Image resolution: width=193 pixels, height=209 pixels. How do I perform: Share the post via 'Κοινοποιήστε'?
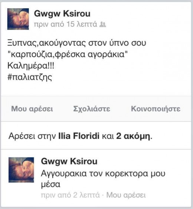[x=156, y=109]
